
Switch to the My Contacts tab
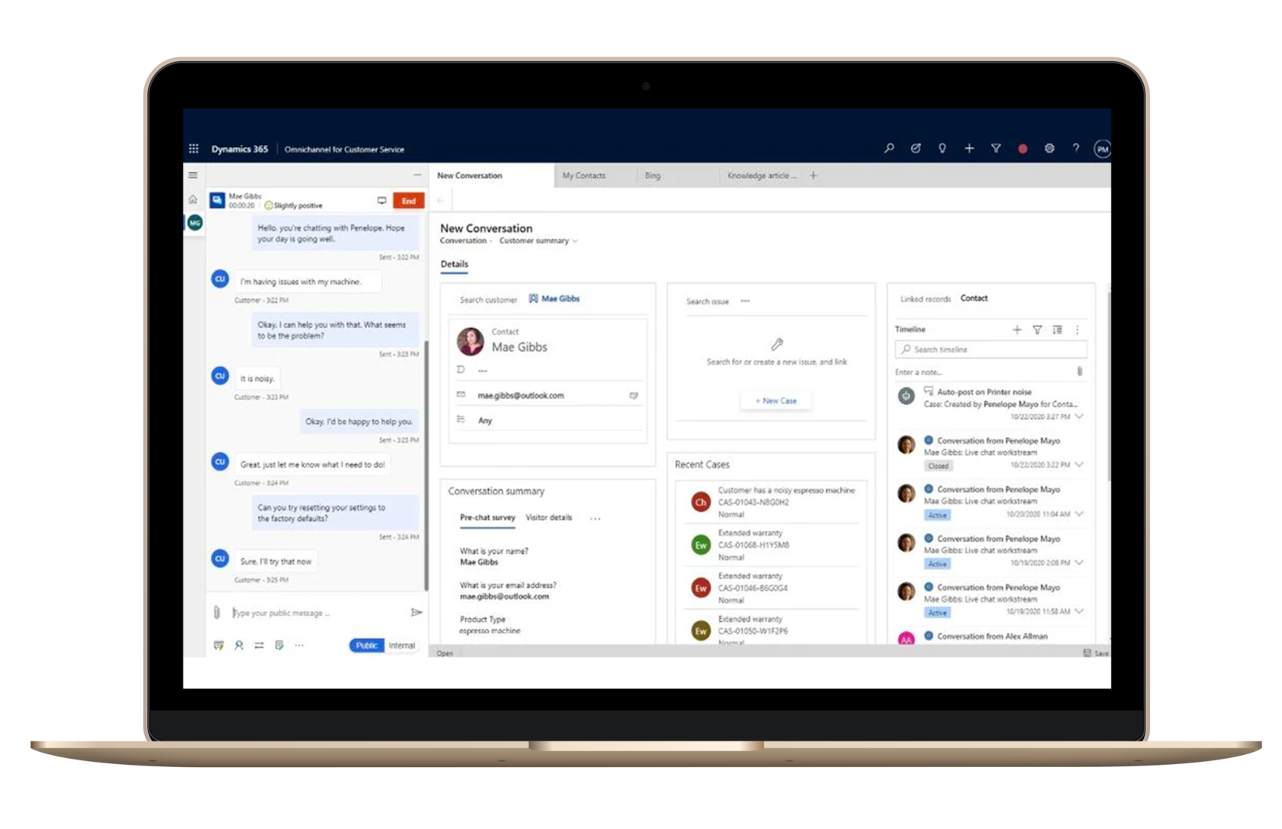[x=584, y=175]
